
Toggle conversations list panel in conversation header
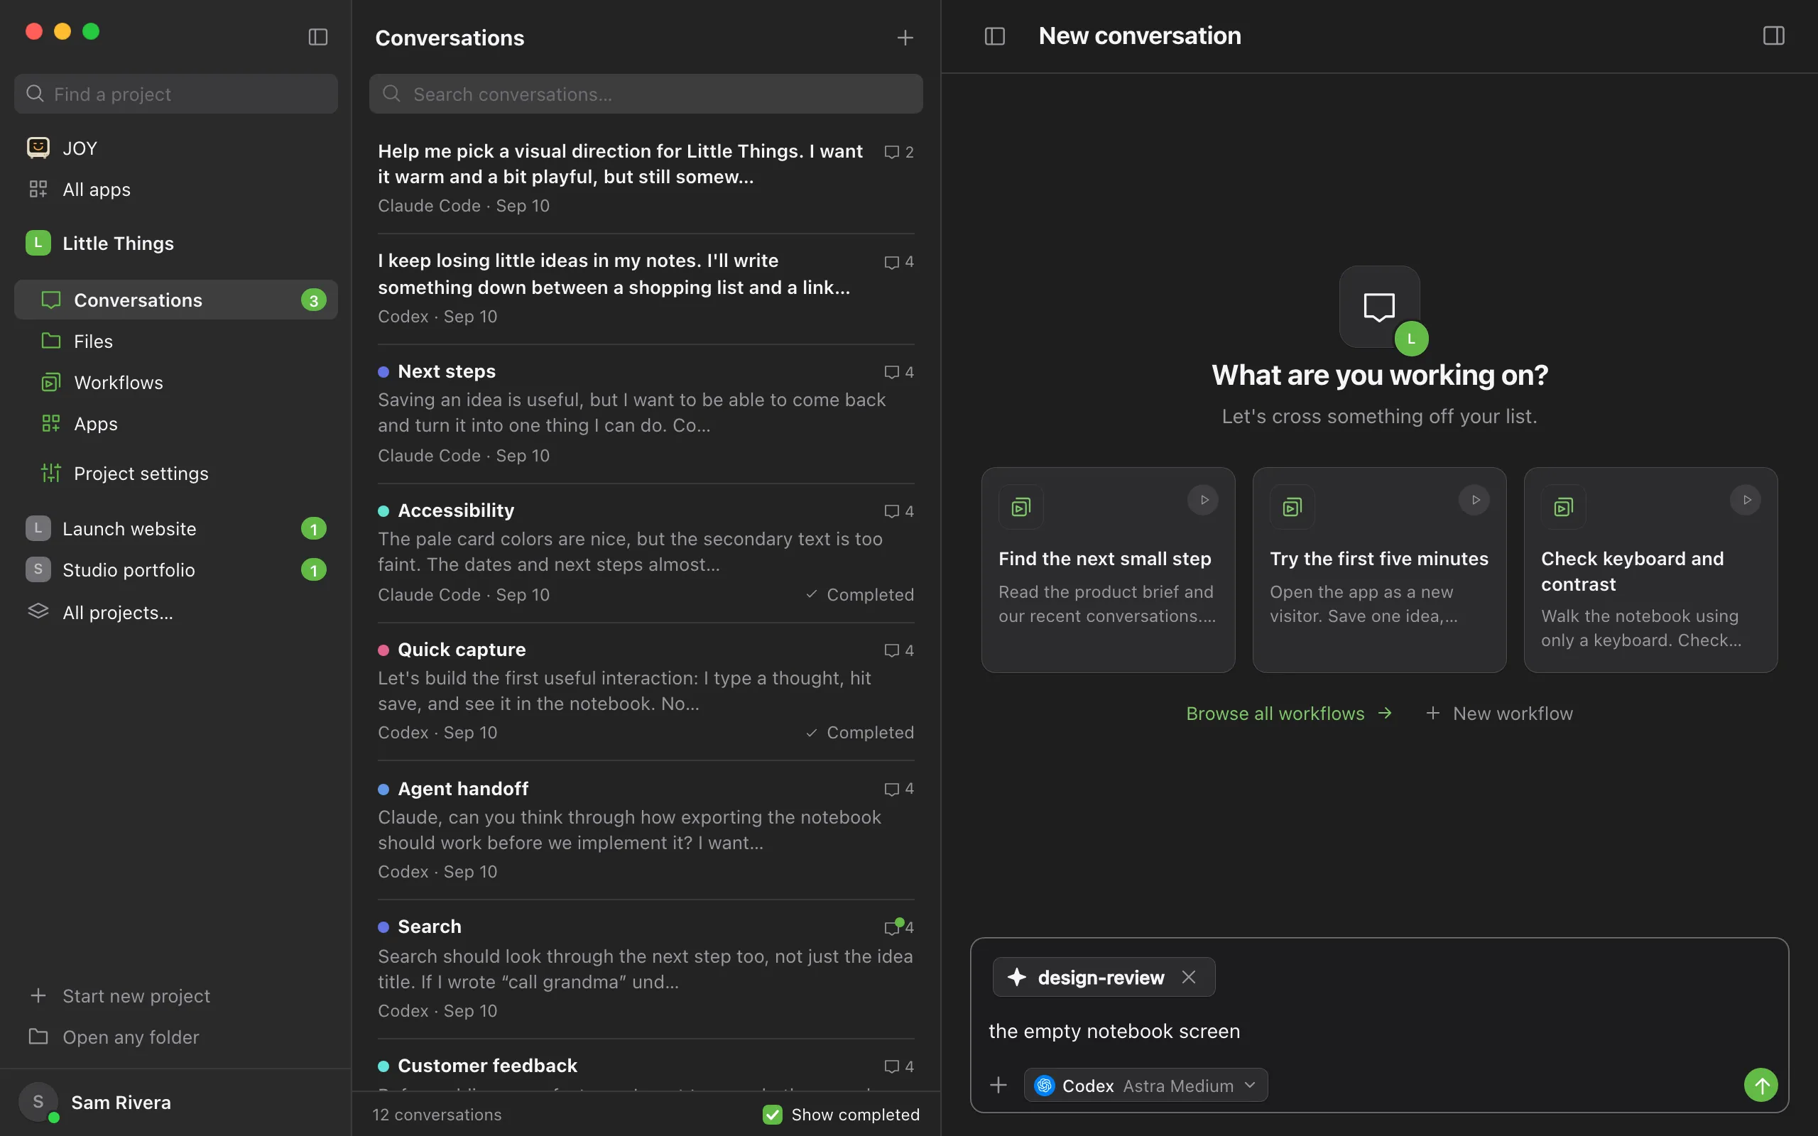pyautogui.click(x=995, y=36)
